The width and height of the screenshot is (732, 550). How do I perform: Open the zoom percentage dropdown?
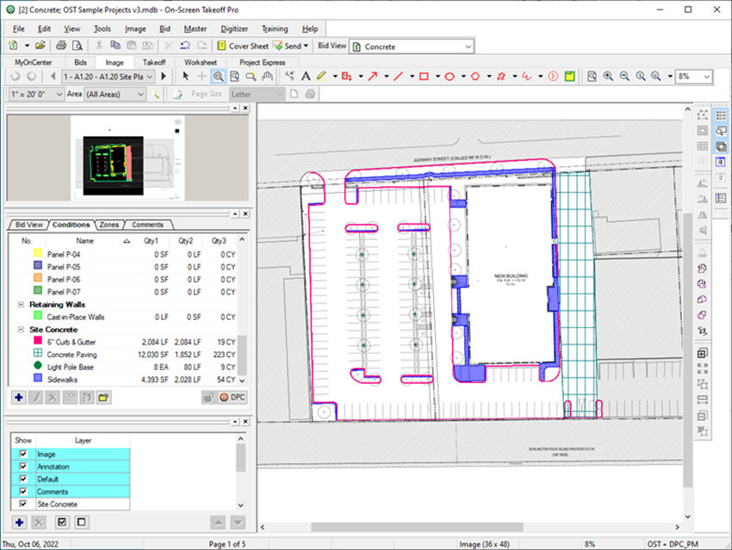(x=706, y=77)
